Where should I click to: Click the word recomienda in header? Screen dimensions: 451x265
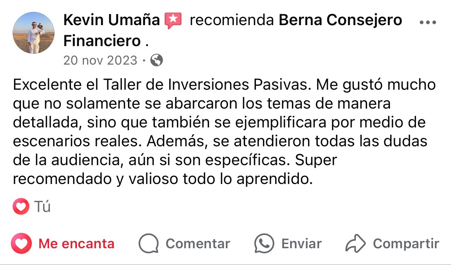point(231,21)
